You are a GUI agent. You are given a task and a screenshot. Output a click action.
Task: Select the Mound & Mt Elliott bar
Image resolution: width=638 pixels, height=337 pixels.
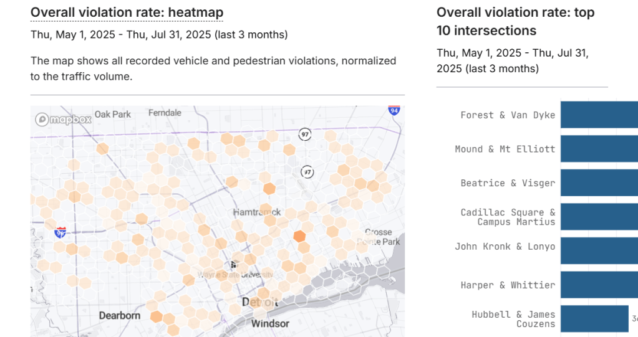(x=599, y=150)
